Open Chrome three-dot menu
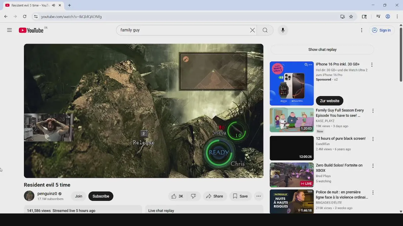The height and width of the screenshot is (226, 403). (397, 17)
